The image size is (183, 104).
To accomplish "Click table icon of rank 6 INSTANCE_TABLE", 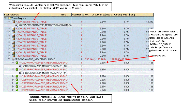I will point(13,42).
